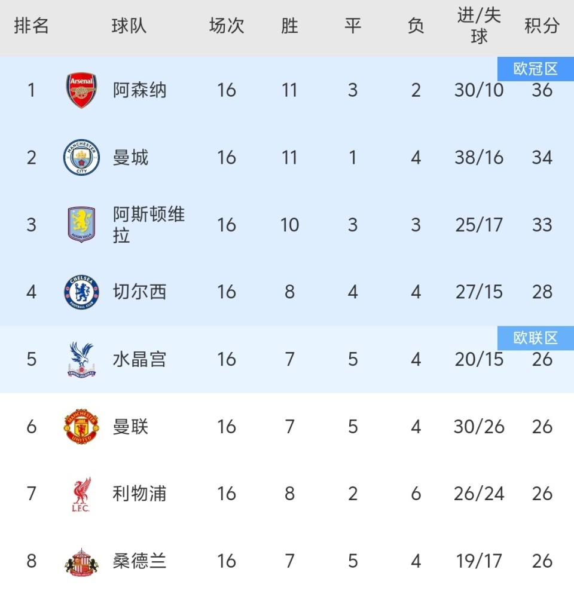574x600 pixels.
Task: Select the Chelsea club logo
Action: (x=81, y=292)
